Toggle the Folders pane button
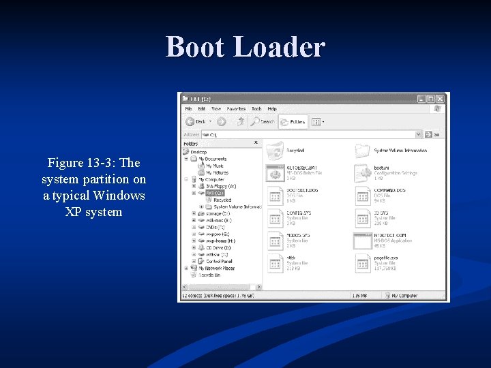Screen dimensions: 491x368 click(x=293, y=122)
